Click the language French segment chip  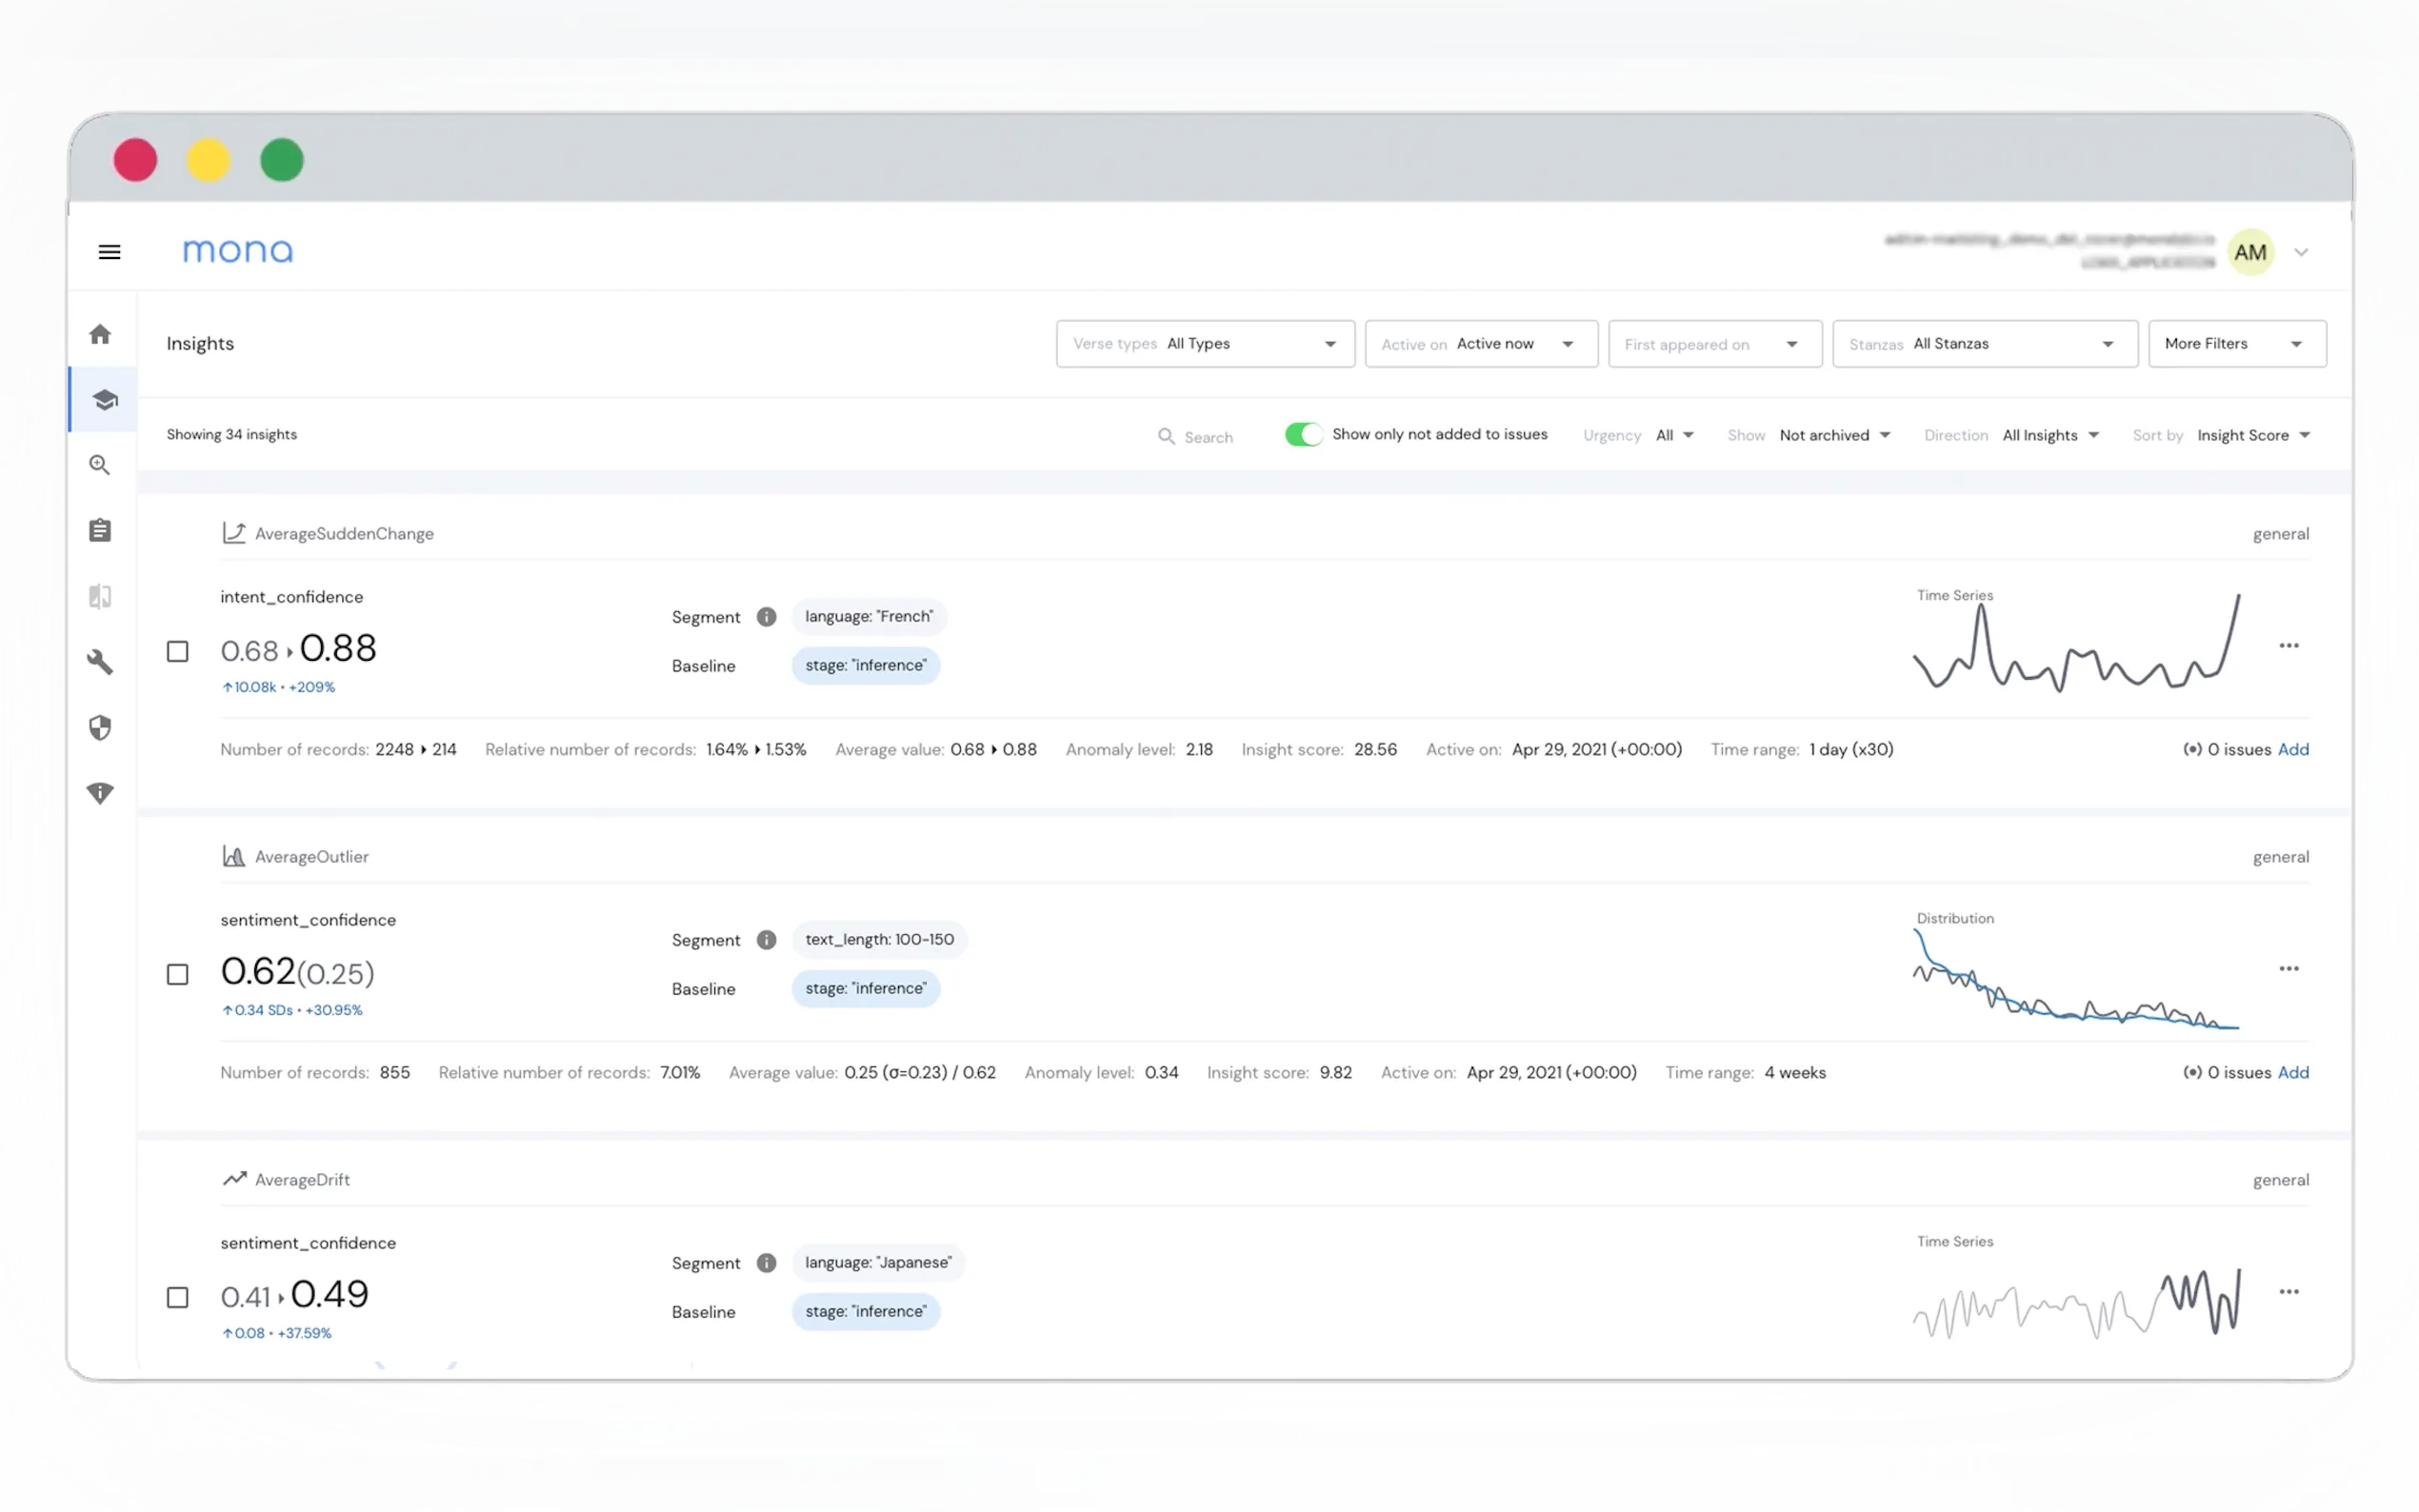pyautogui.click(x=868, y=617)
